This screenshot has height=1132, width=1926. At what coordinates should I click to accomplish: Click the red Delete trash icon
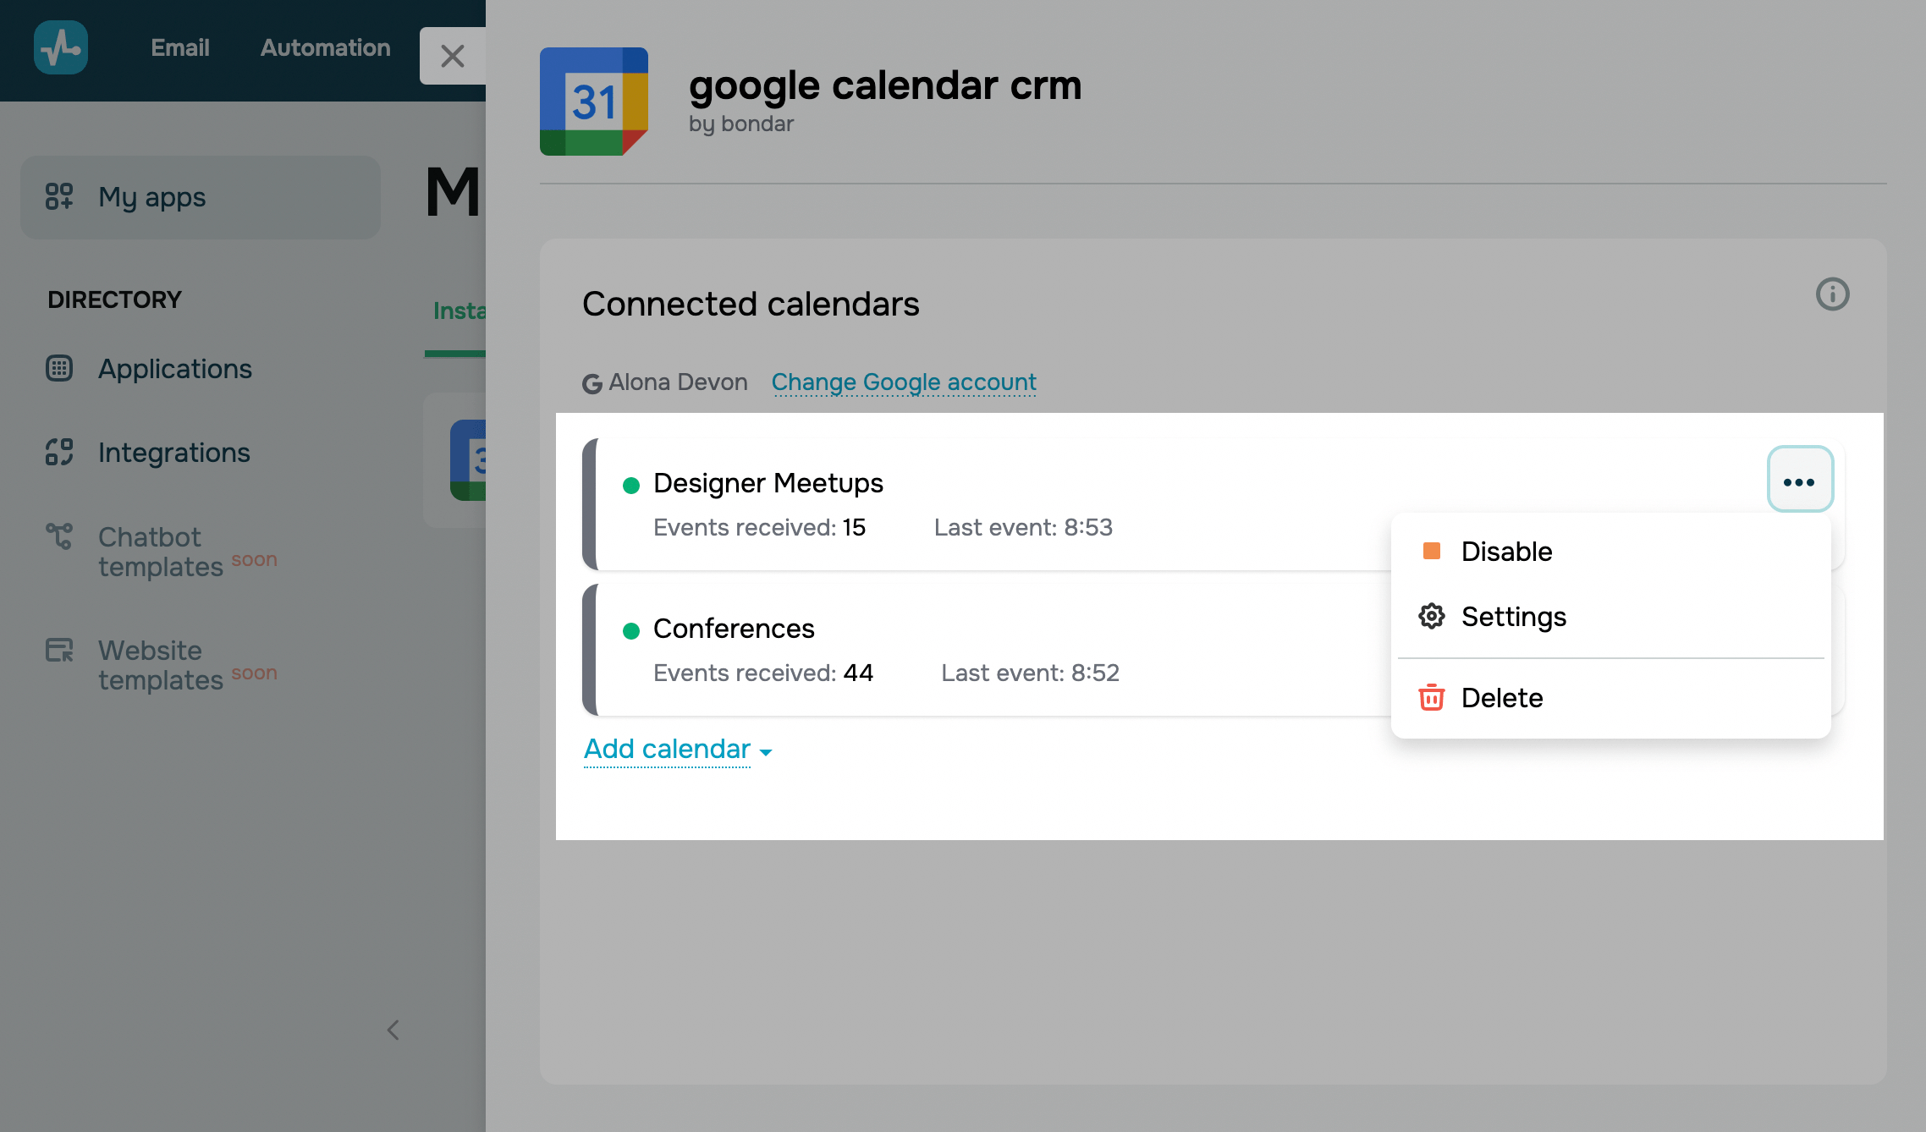[1431, 697]
